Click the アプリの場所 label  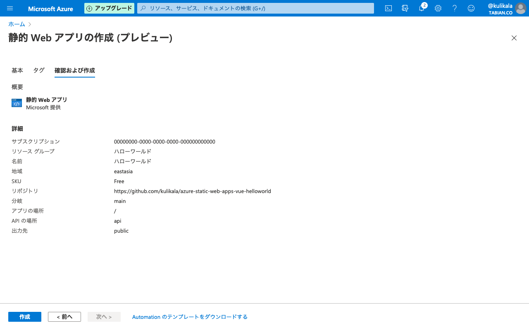click(28, 211)
